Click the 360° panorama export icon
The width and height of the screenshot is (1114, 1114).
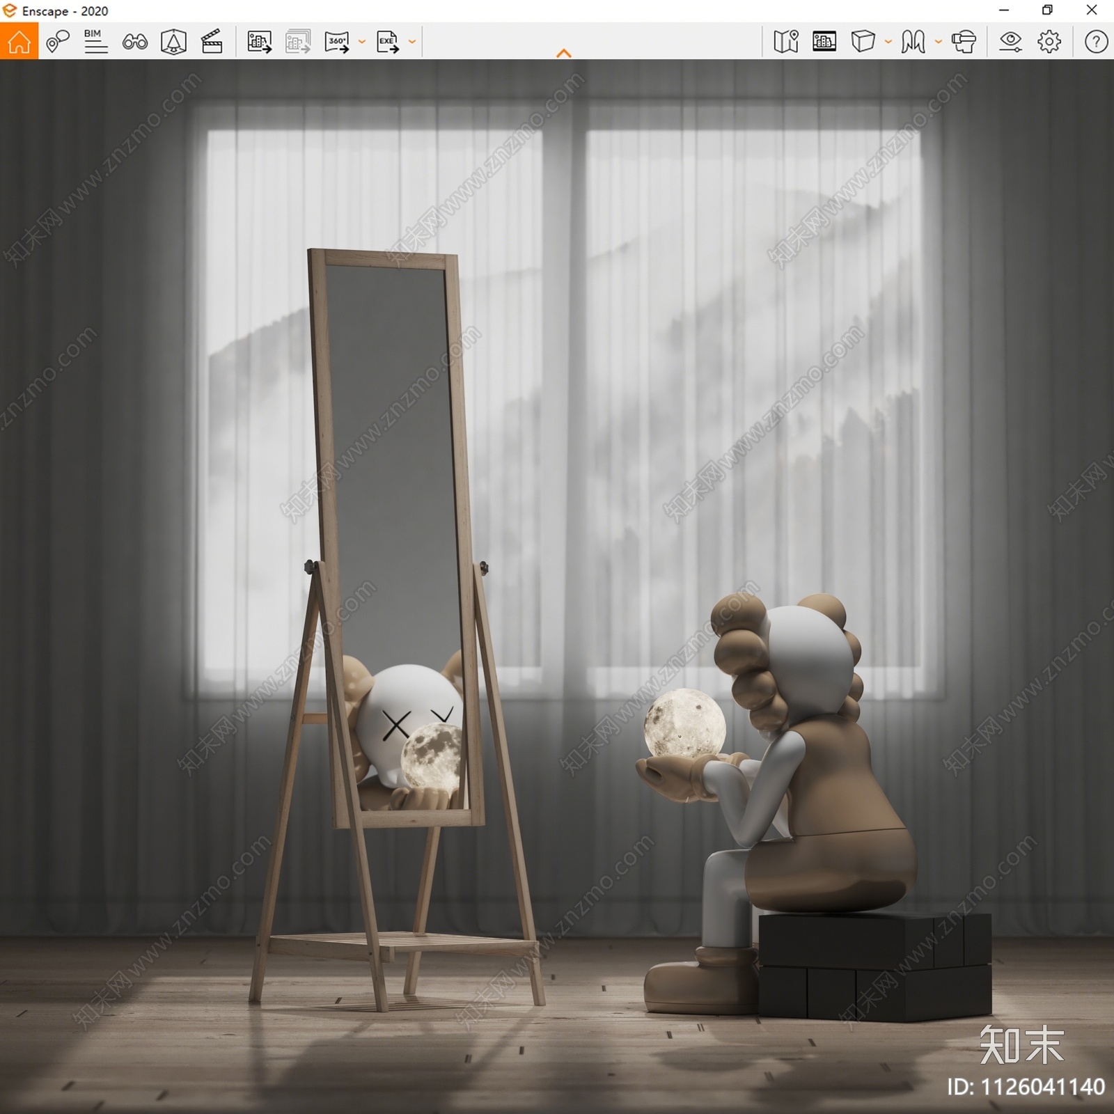click(337, 42)
